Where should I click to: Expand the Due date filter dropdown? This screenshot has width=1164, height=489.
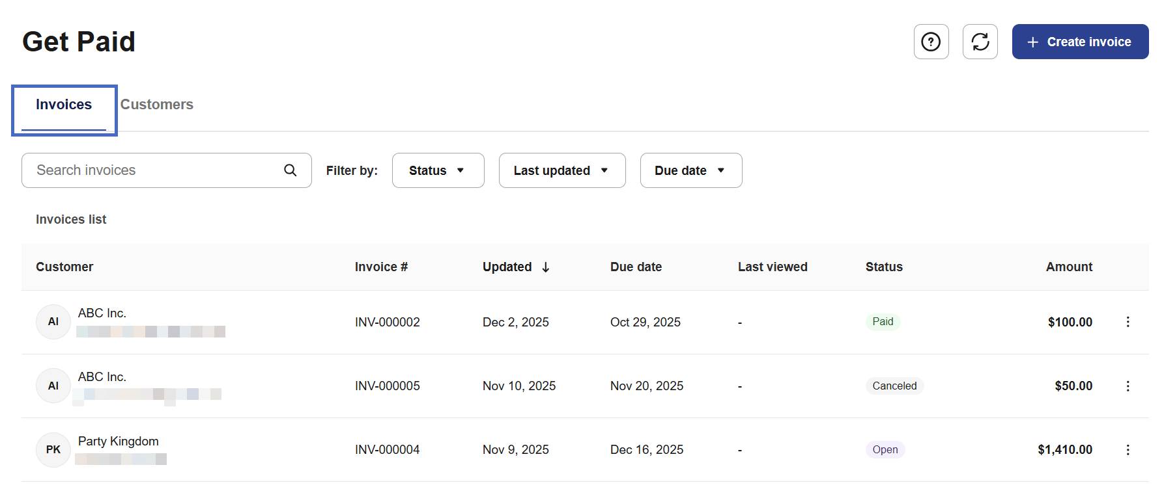tap(690, 170)
